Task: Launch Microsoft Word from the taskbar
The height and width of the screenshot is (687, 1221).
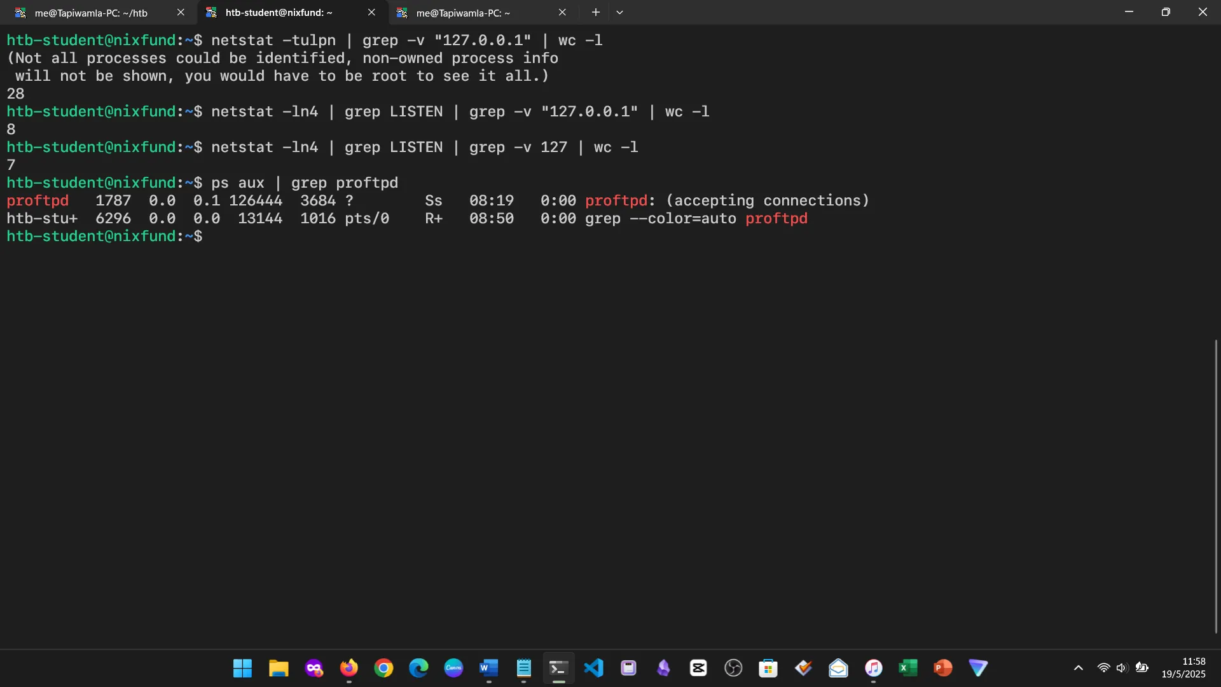Action: tap(488, 668)
